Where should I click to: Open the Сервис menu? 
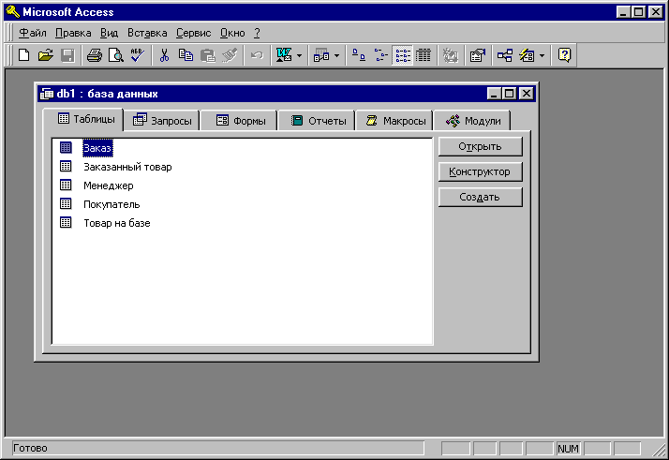click(x=193, y=33)
